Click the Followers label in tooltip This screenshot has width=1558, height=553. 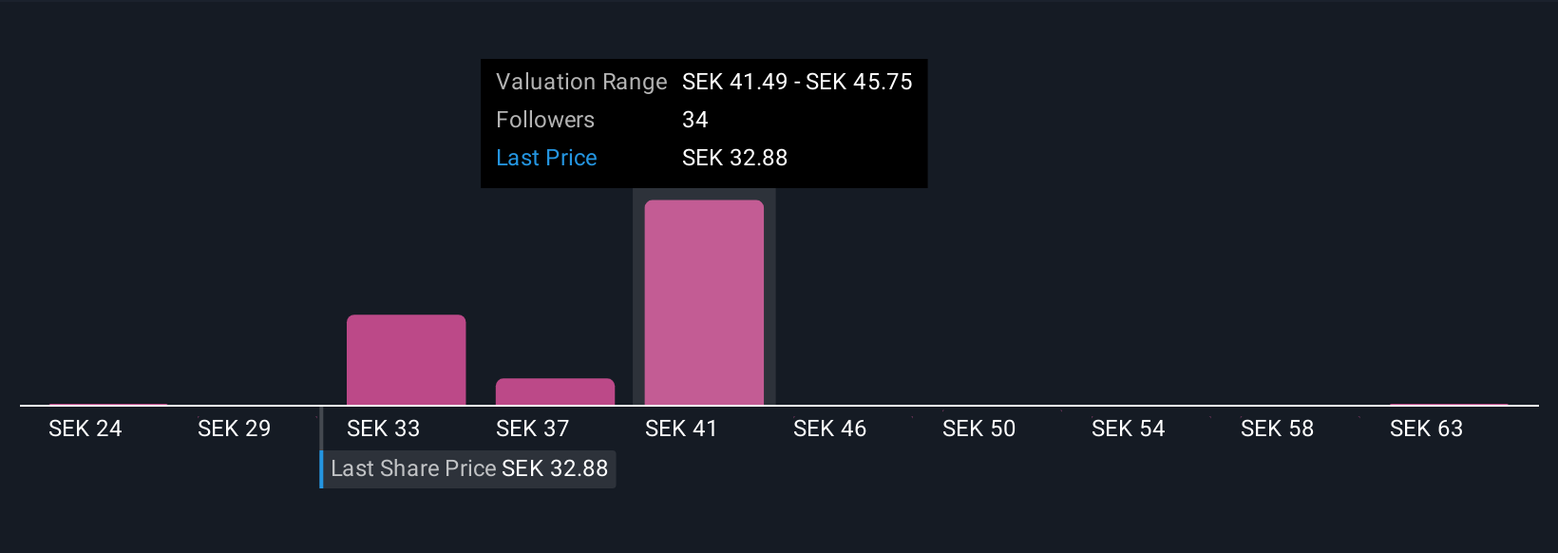[x=545, y=120]
